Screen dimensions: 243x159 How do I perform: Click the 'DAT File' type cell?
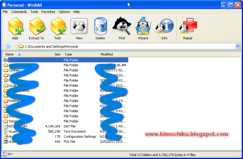(70, 126)
